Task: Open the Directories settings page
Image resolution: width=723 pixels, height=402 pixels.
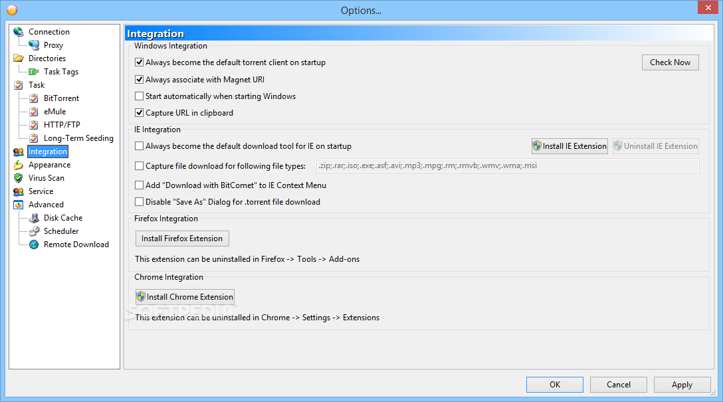Action: click(47, 58)
